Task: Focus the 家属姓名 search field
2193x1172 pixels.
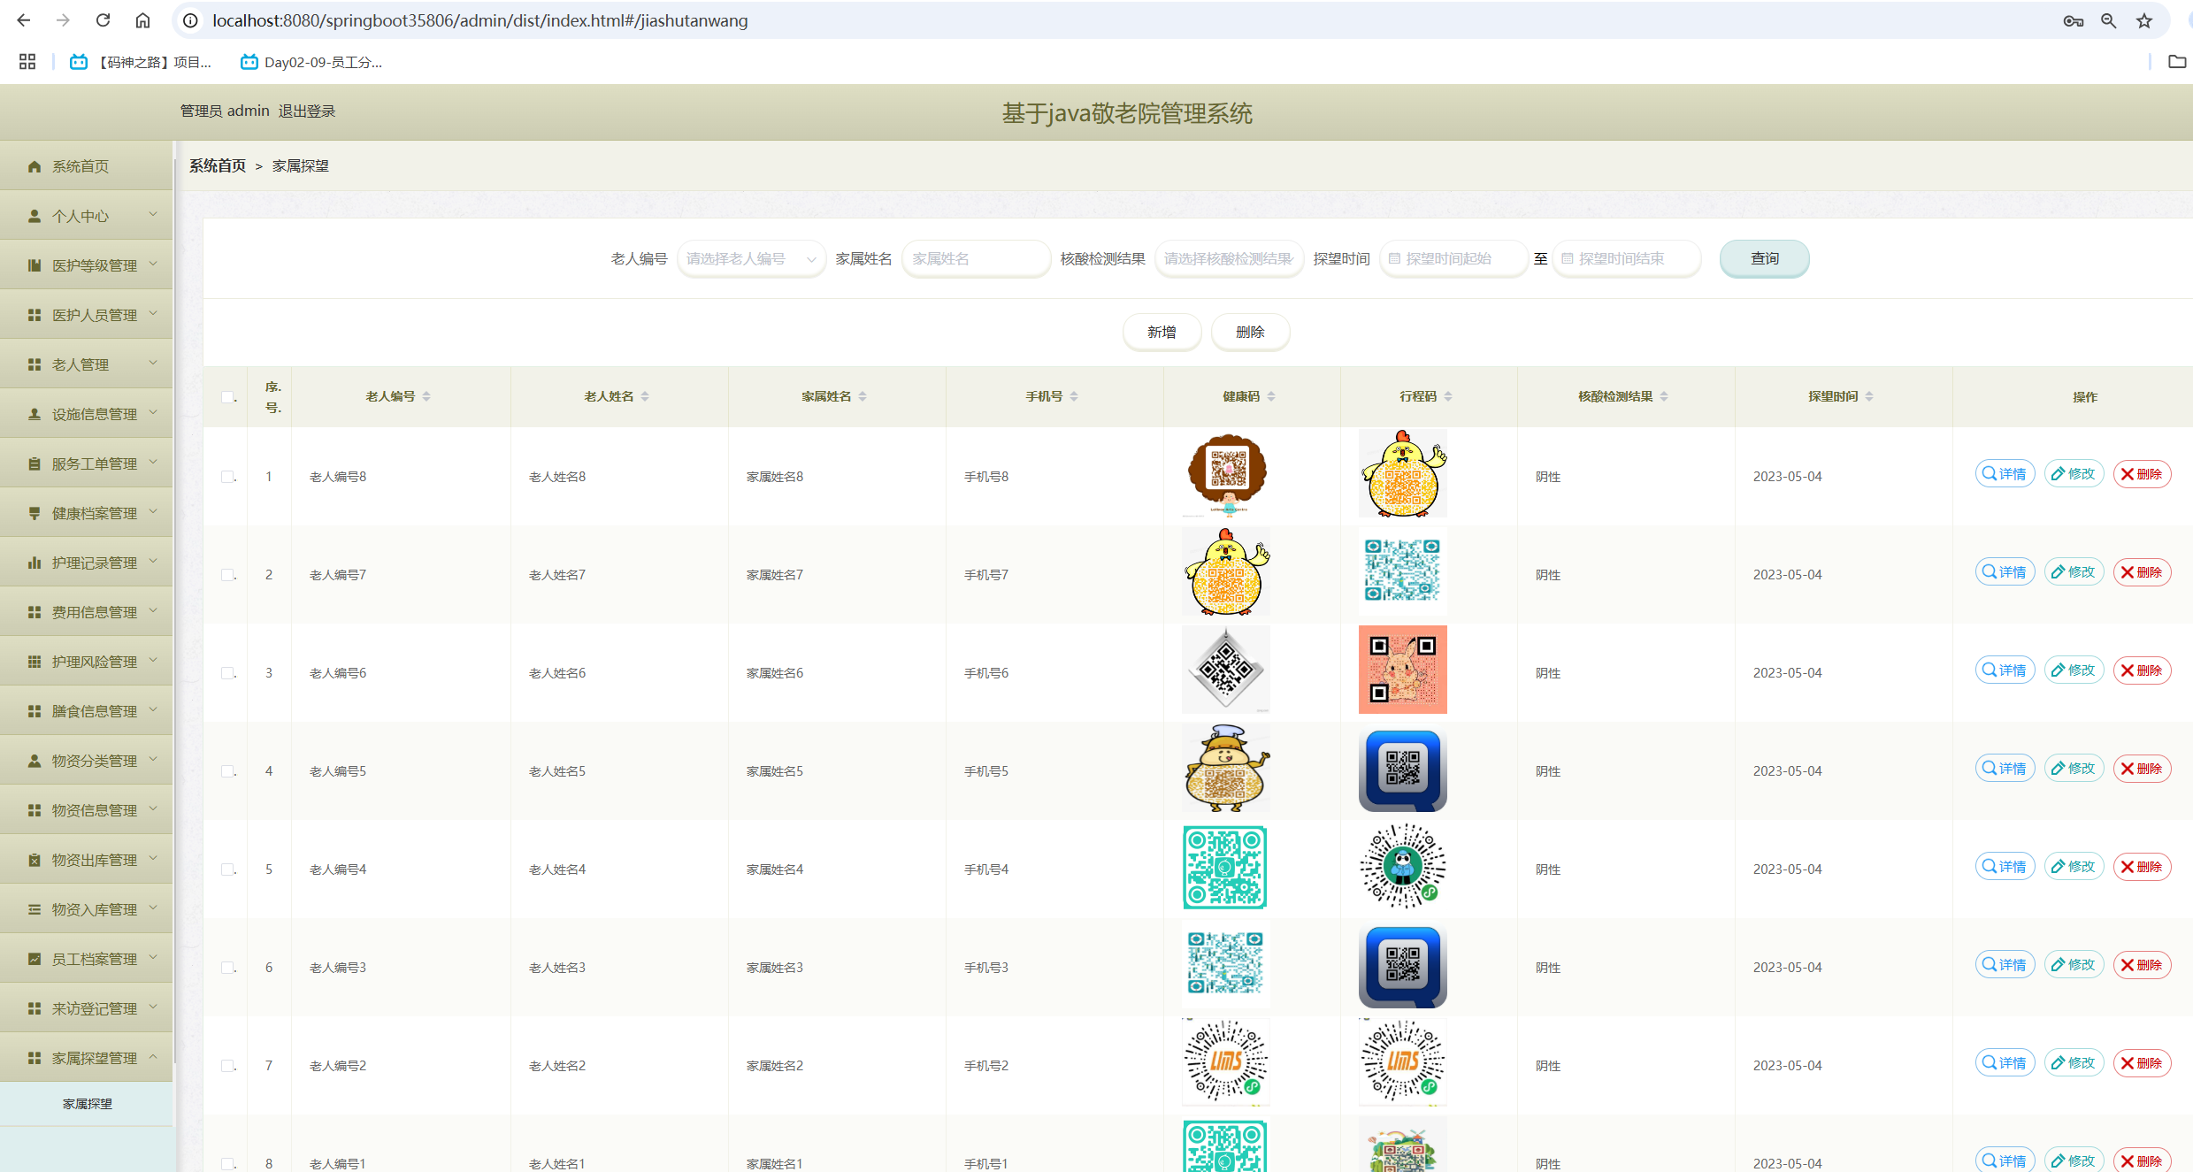Action: [x=976, y=259]
